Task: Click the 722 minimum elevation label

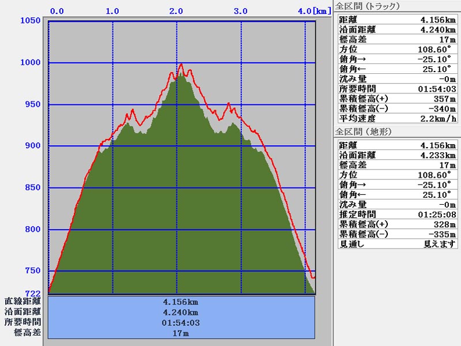Action: click(33, 294)
